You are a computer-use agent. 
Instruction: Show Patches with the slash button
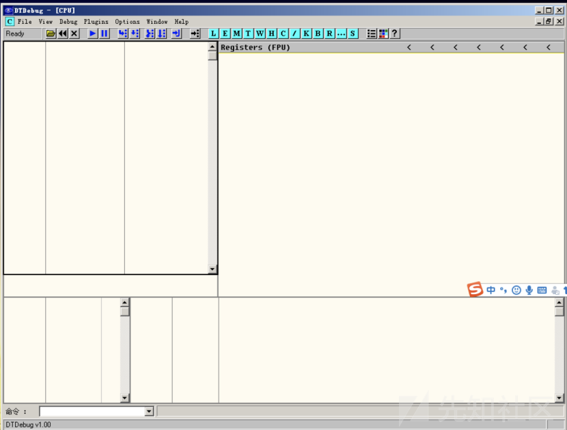pyautogui.click(x=294, y=33)
